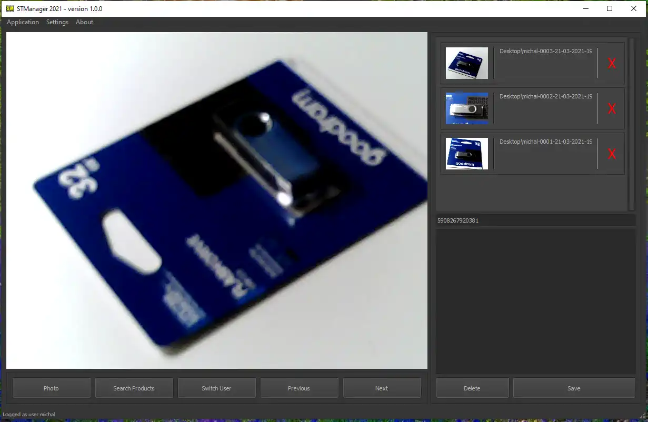Remove the michal-0001 photo with red X
648x422 pixels.
pos(612,154)
